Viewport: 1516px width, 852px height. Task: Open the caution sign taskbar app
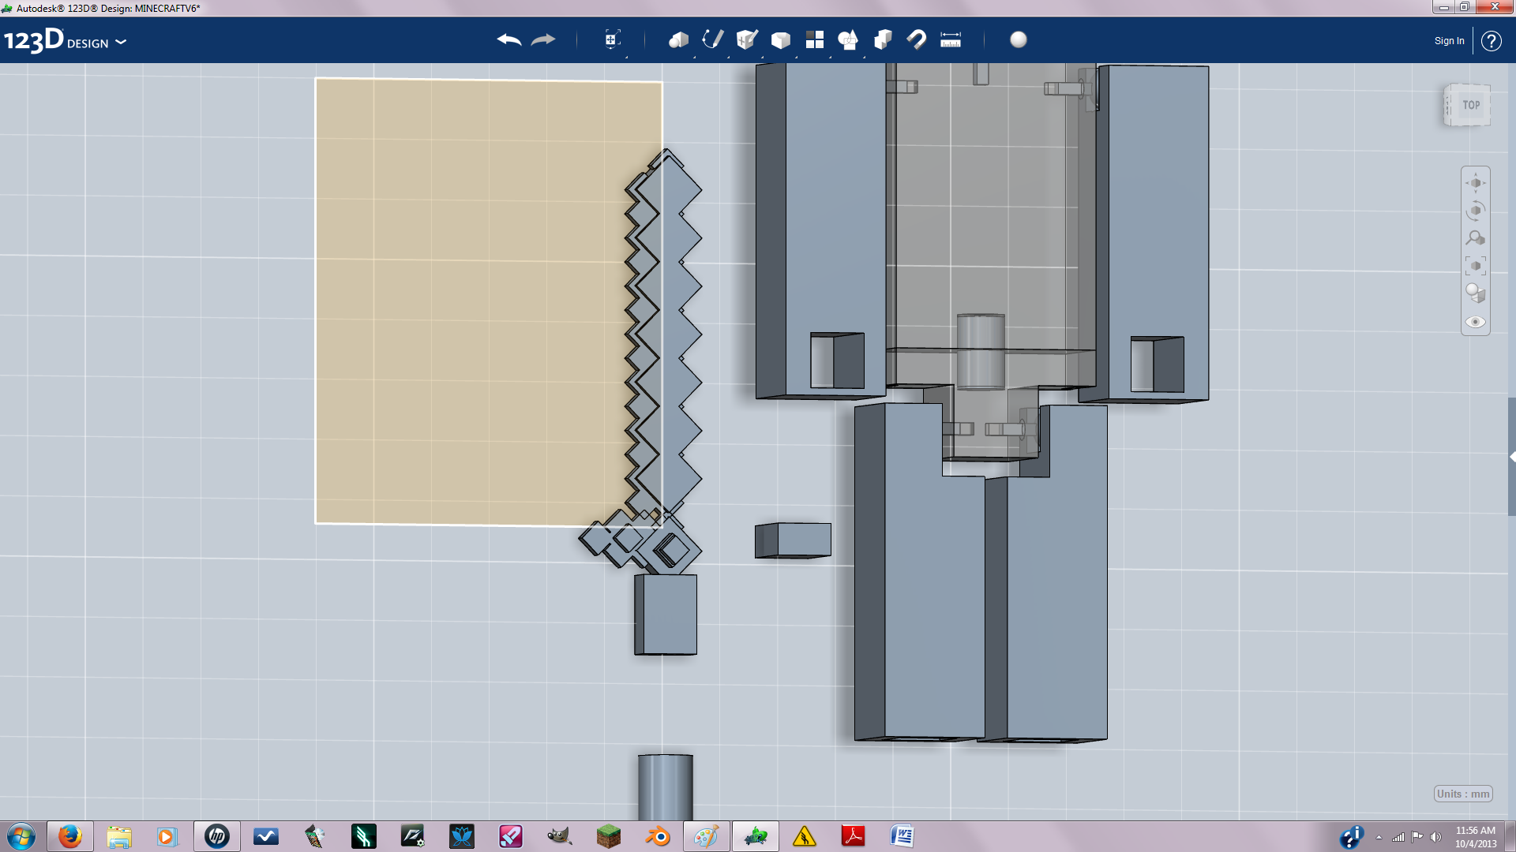(804, 836)
